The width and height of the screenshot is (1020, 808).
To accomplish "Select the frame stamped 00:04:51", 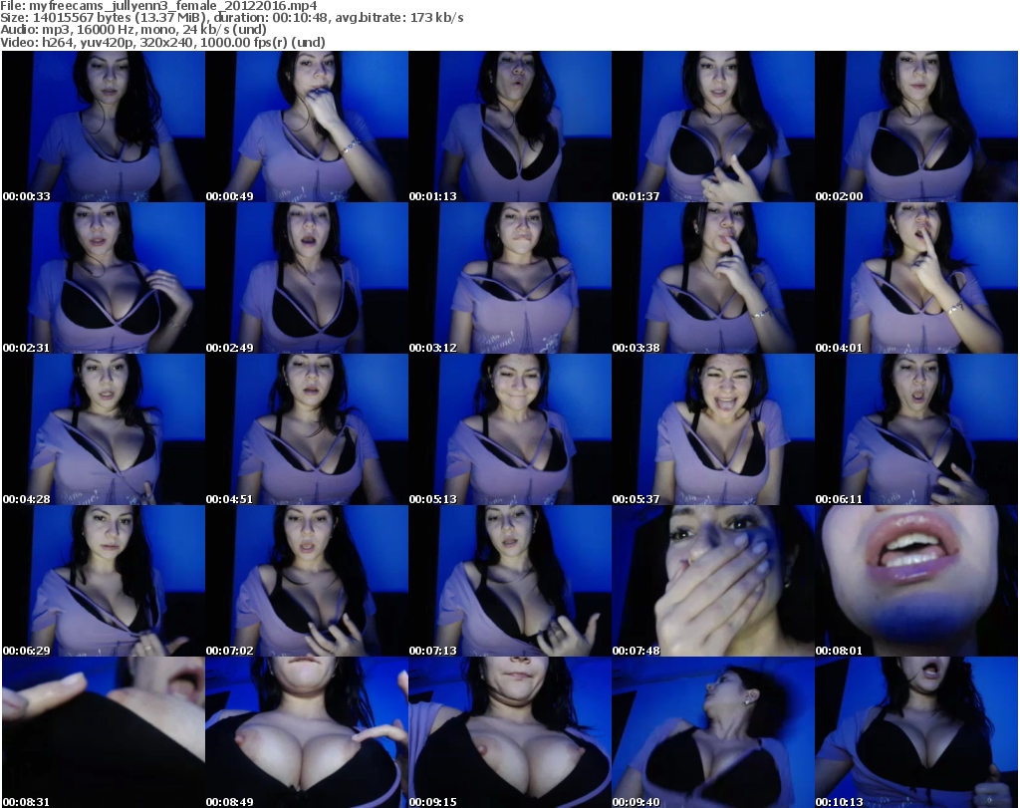I will 307,429.
